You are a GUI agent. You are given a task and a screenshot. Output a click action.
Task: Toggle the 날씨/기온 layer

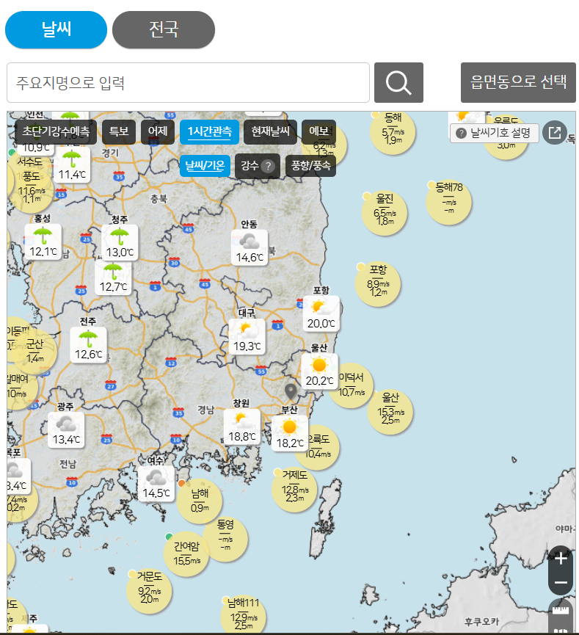(205, 166)
